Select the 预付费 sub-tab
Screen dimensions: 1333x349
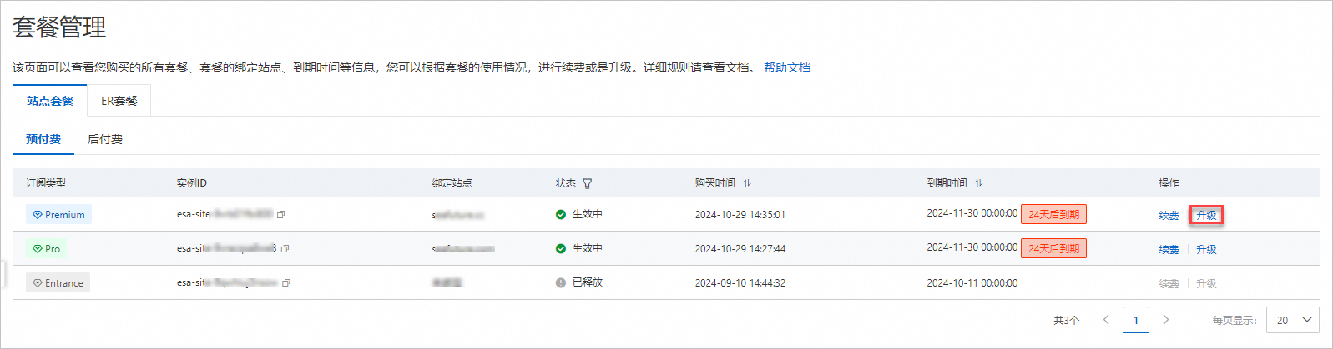(x=43, y=139)
